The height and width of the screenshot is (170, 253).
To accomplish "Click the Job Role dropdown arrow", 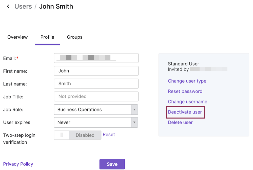I will 135,109.
